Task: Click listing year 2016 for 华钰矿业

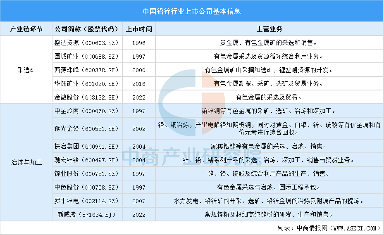Action: coord(139,84)
